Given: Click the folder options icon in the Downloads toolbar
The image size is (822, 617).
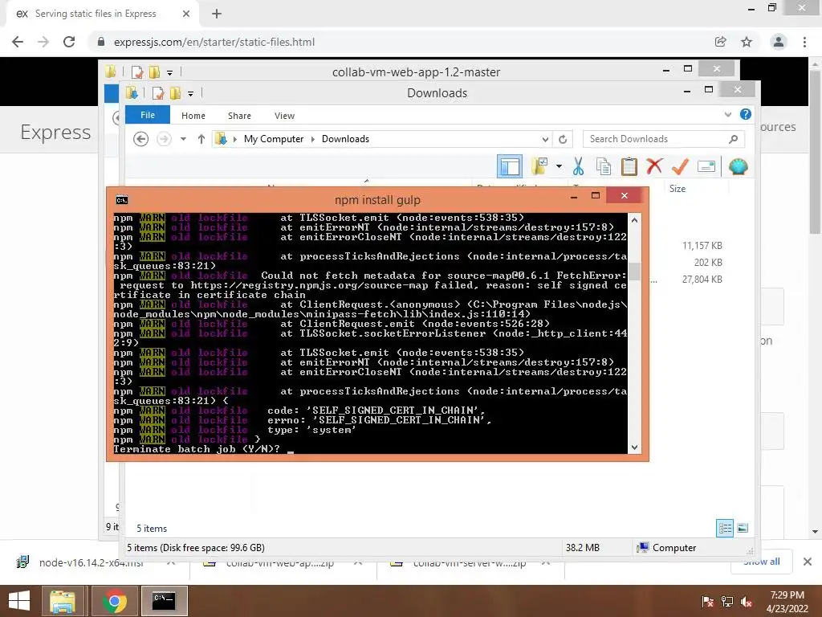Looking at the screenshot, I should click(539, 167).
